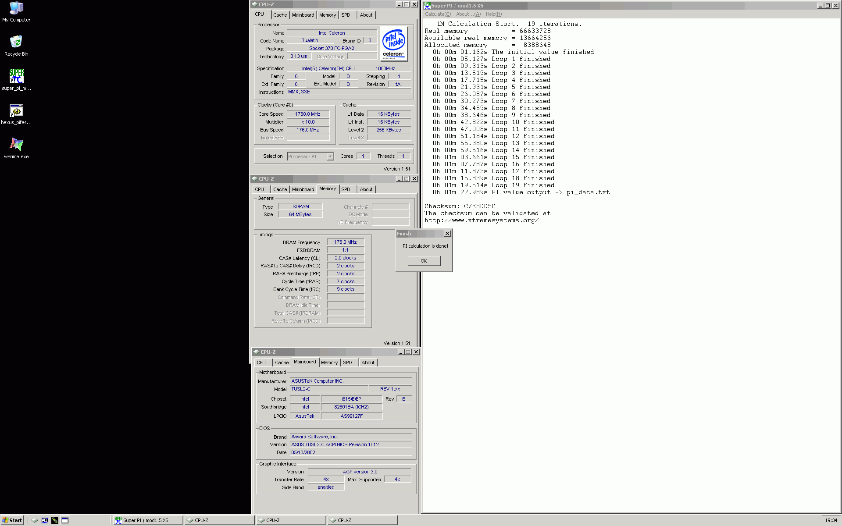This screenshot has height=526, width=842.
Task: Click the Memory CPU-Z window title icon
Action: (x=255, y=179)
